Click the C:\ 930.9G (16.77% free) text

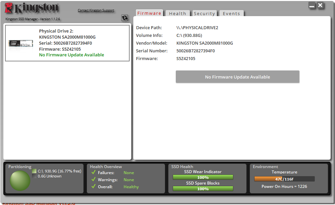click(60, 171)
